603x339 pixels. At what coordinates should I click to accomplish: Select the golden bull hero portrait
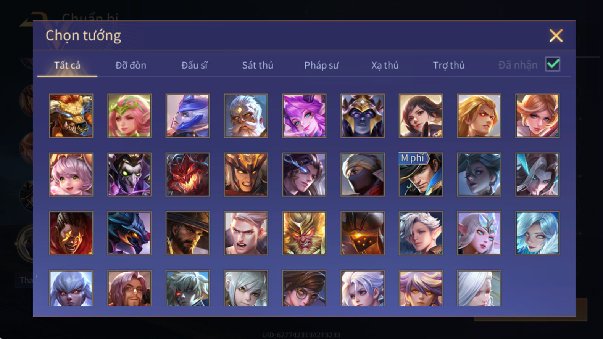[x=71, y=116]
